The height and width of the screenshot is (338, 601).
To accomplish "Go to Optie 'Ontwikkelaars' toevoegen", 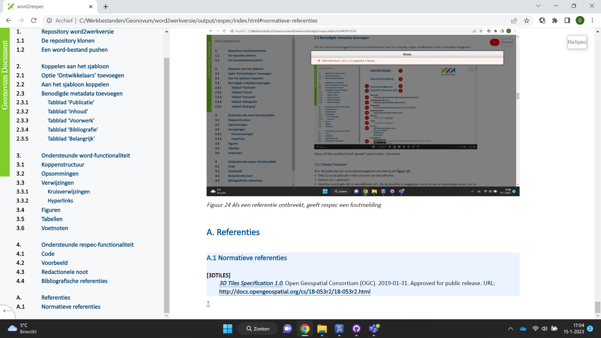I will pos(83,75).
